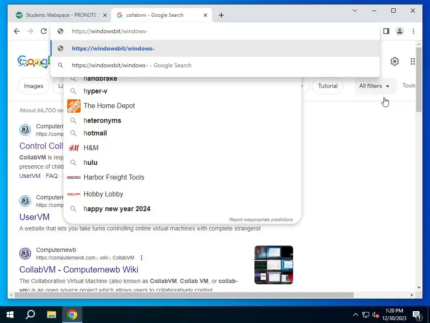Click the Hobby Lobby logo icon
The height and width of the screenshot is (323, 430).
(74, 194)
